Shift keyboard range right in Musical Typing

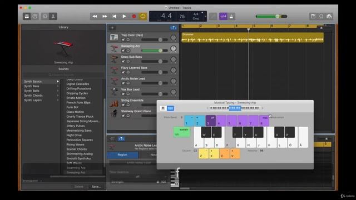pos(263,108)
